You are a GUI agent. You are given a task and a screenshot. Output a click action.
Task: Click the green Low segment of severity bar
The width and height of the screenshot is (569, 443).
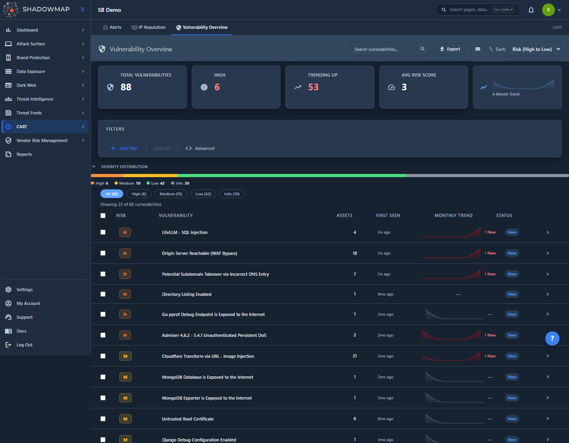tap(292, 176)
